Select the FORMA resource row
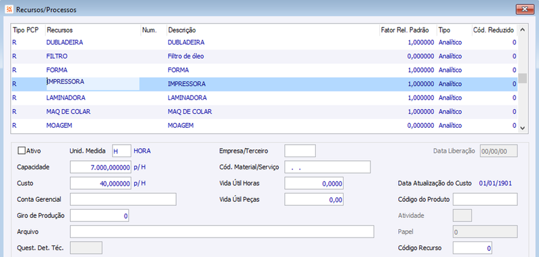Image resolution: width=539 pixels, height=257 pixels. coord(264,70)
